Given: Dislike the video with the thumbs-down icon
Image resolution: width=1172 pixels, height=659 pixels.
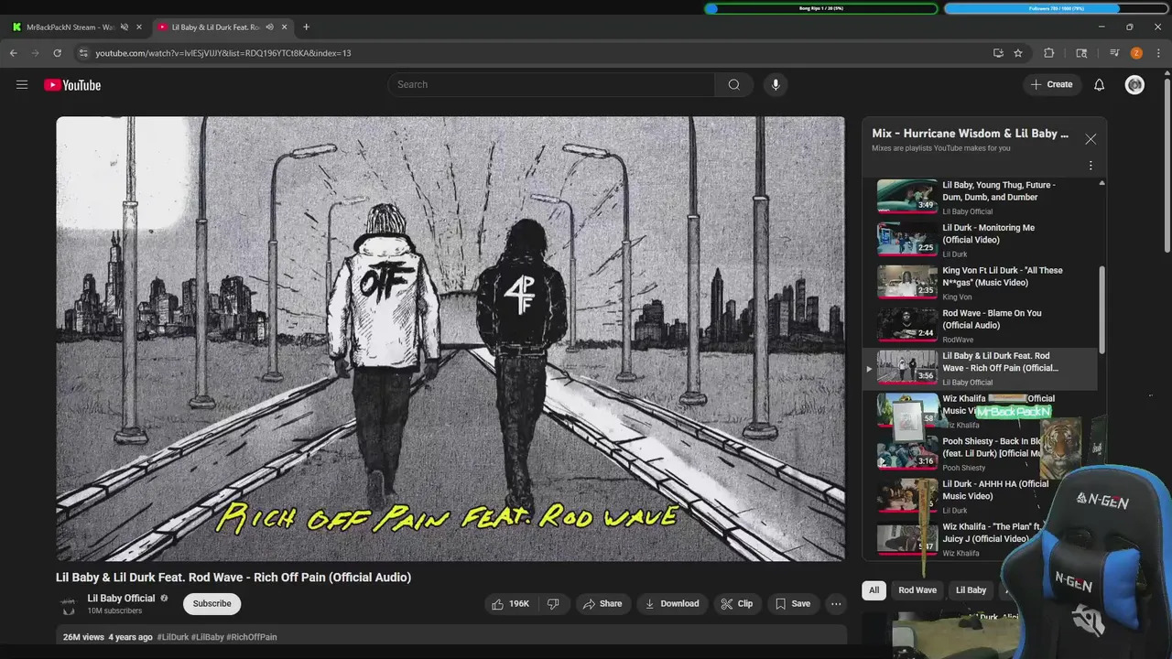Looking at the screenshot, I should click(x=553, y=603).
